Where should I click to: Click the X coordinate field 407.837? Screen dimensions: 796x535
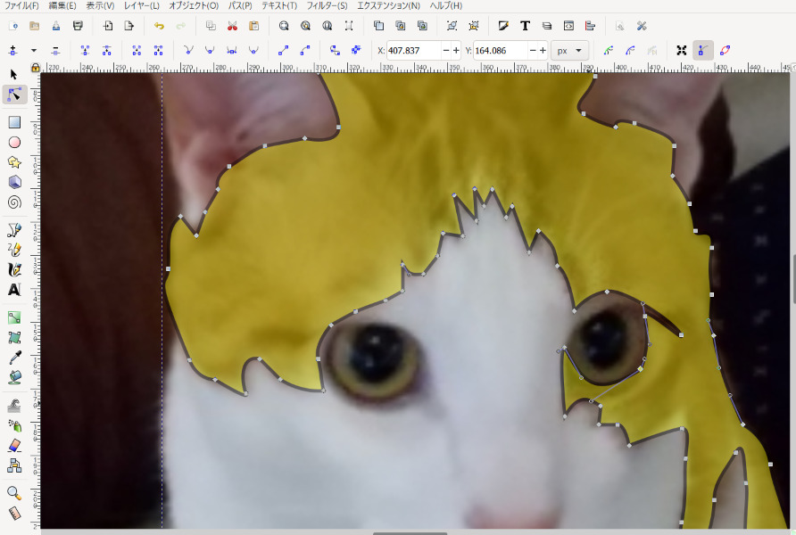[x=414, y=51]
